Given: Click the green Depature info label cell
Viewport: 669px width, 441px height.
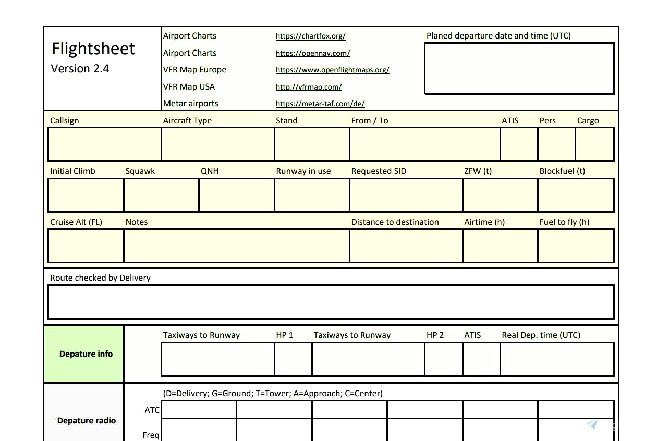Looking at the screenshot, I should 83,354.
